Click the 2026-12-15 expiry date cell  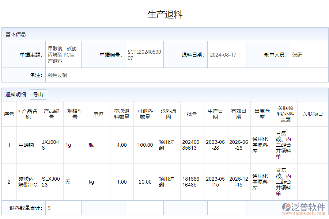(x=238, y=182)
